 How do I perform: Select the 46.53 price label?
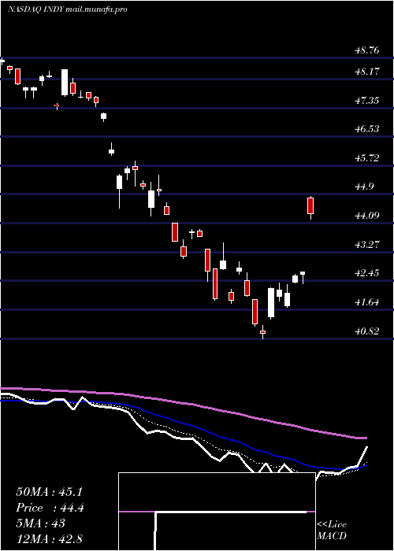(367, 129)
